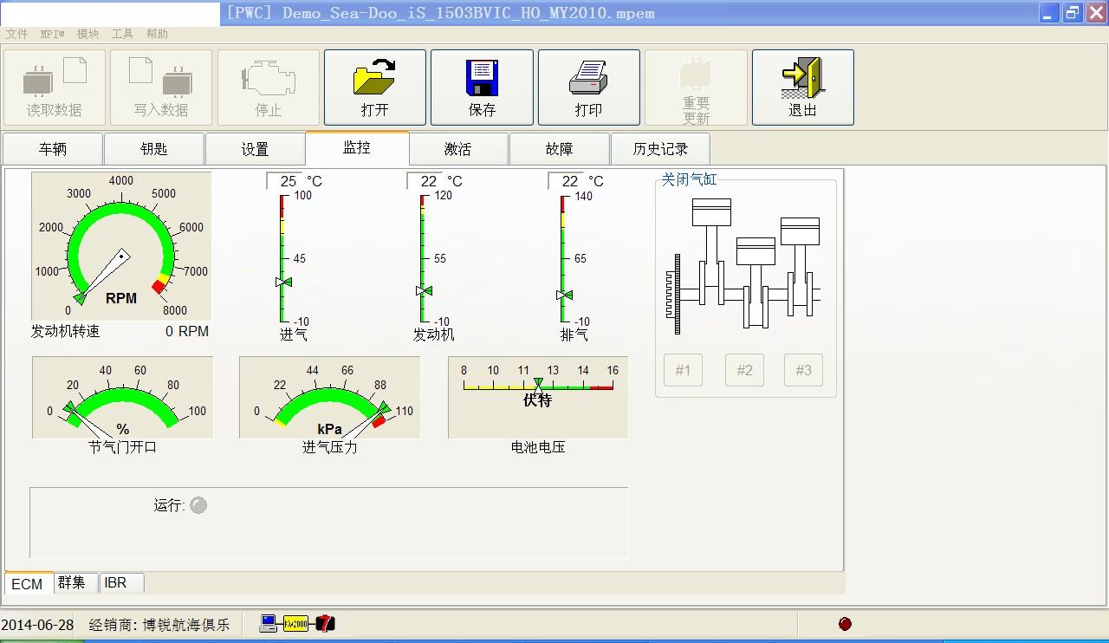Image resolution: width=1109 pixels, height=643 pixels.
Task: Click the 伏特 volts label
Action: point(537,400)
